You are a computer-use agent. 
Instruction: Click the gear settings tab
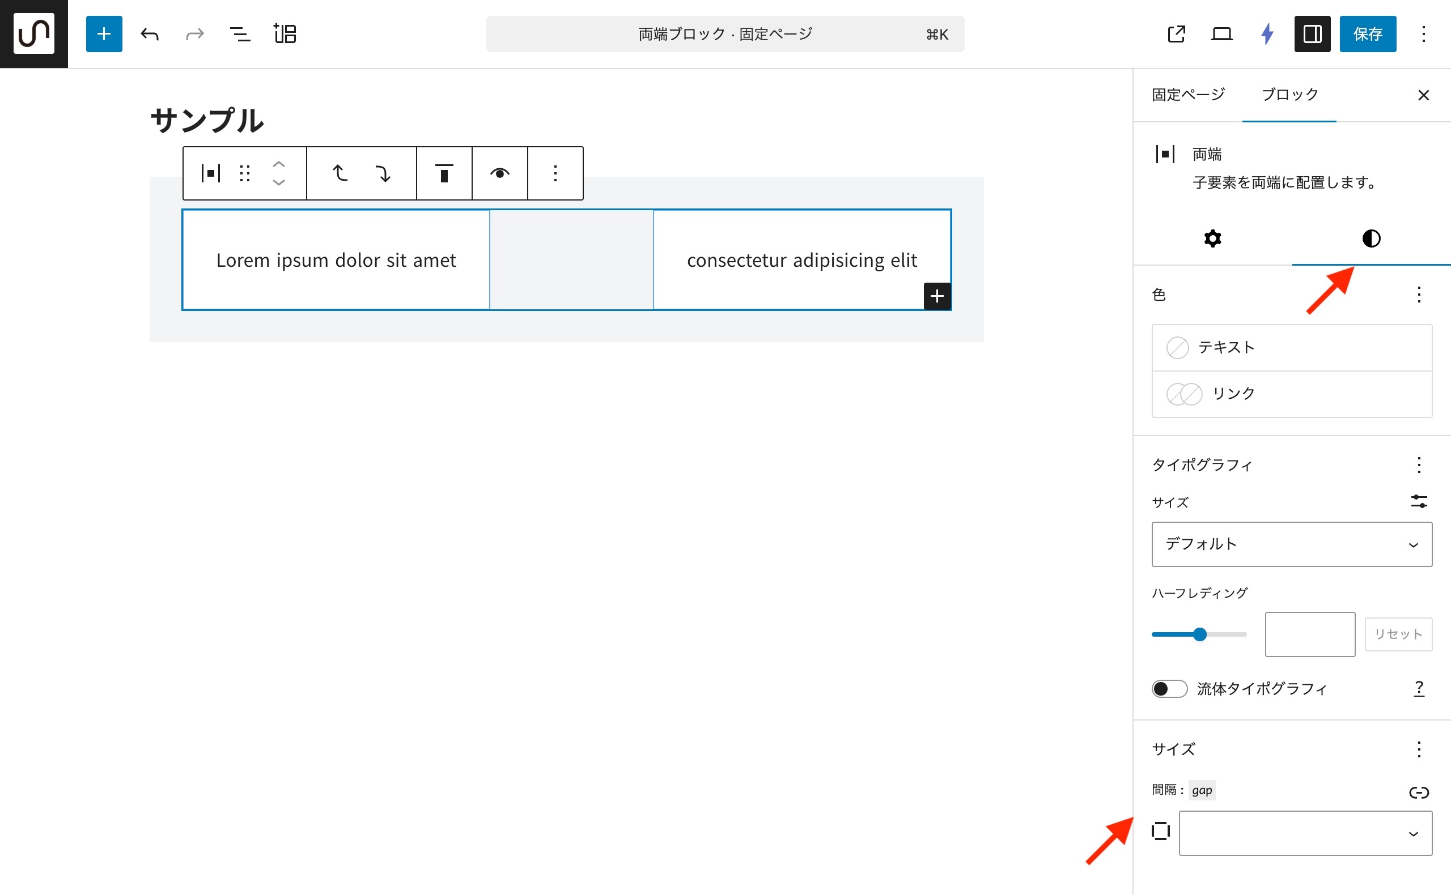1212,238
